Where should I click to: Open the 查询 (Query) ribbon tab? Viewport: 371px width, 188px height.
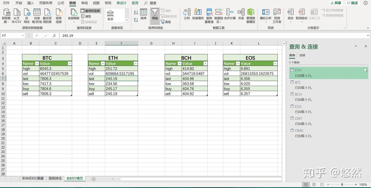click(x=135, y=3)
